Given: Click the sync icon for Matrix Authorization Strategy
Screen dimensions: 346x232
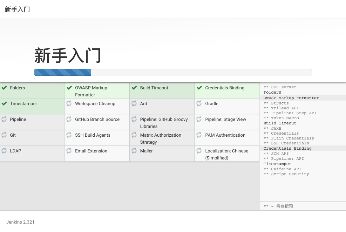Looking at the screenshot, I should (134, 135).
